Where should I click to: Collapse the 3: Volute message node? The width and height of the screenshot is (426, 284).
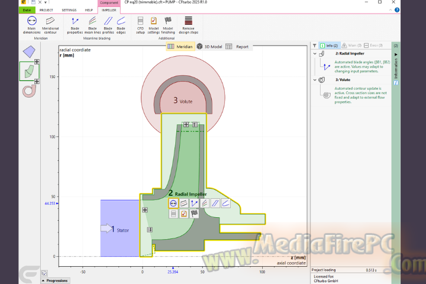[315, 80]
